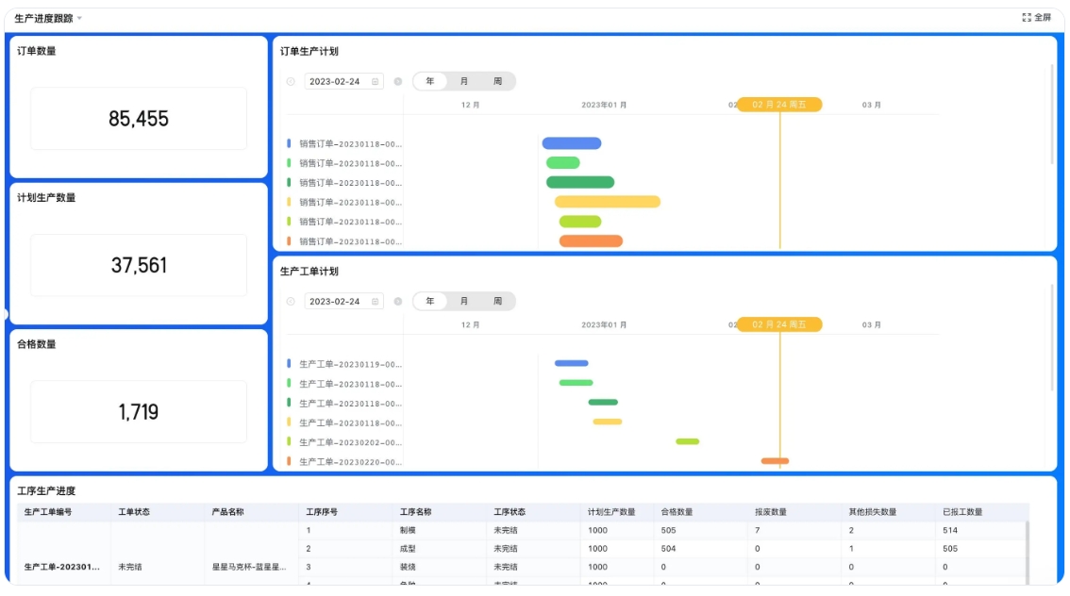This screenshot has width=1070, height=596.
Task: Open calendar icon in 订单生产计划 date field
Action: (376, 82)
